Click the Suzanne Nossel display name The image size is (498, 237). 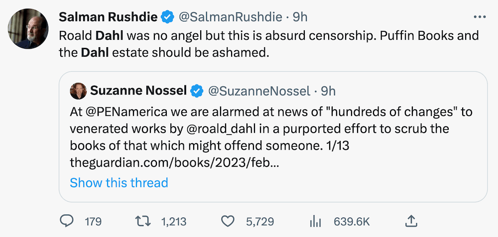[x=138, y=91]
